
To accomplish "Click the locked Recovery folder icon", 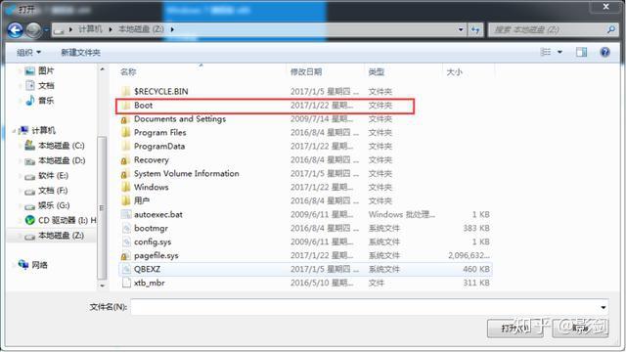I will [126, 160].
